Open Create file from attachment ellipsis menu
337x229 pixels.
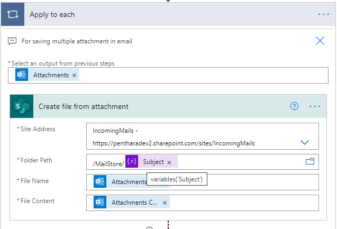coord(315,106)
